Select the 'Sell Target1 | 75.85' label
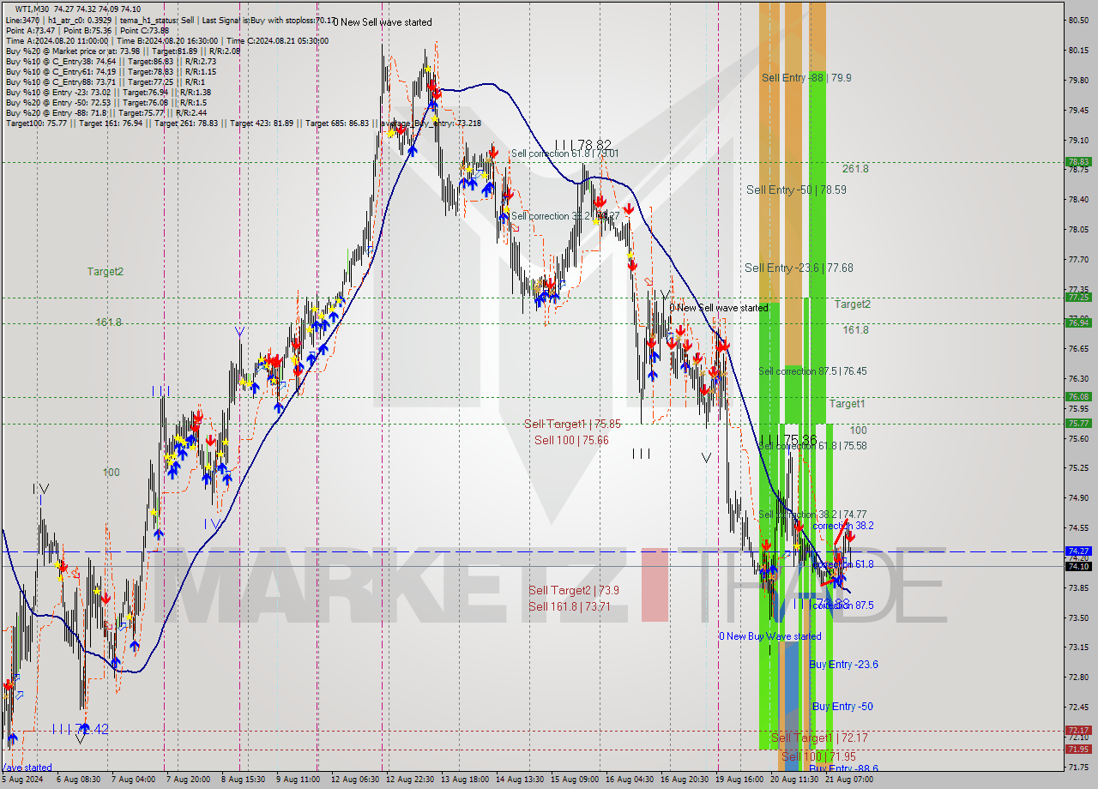Image resolution: width=1098 pixels, height=789 pixels. click(572, 424)
